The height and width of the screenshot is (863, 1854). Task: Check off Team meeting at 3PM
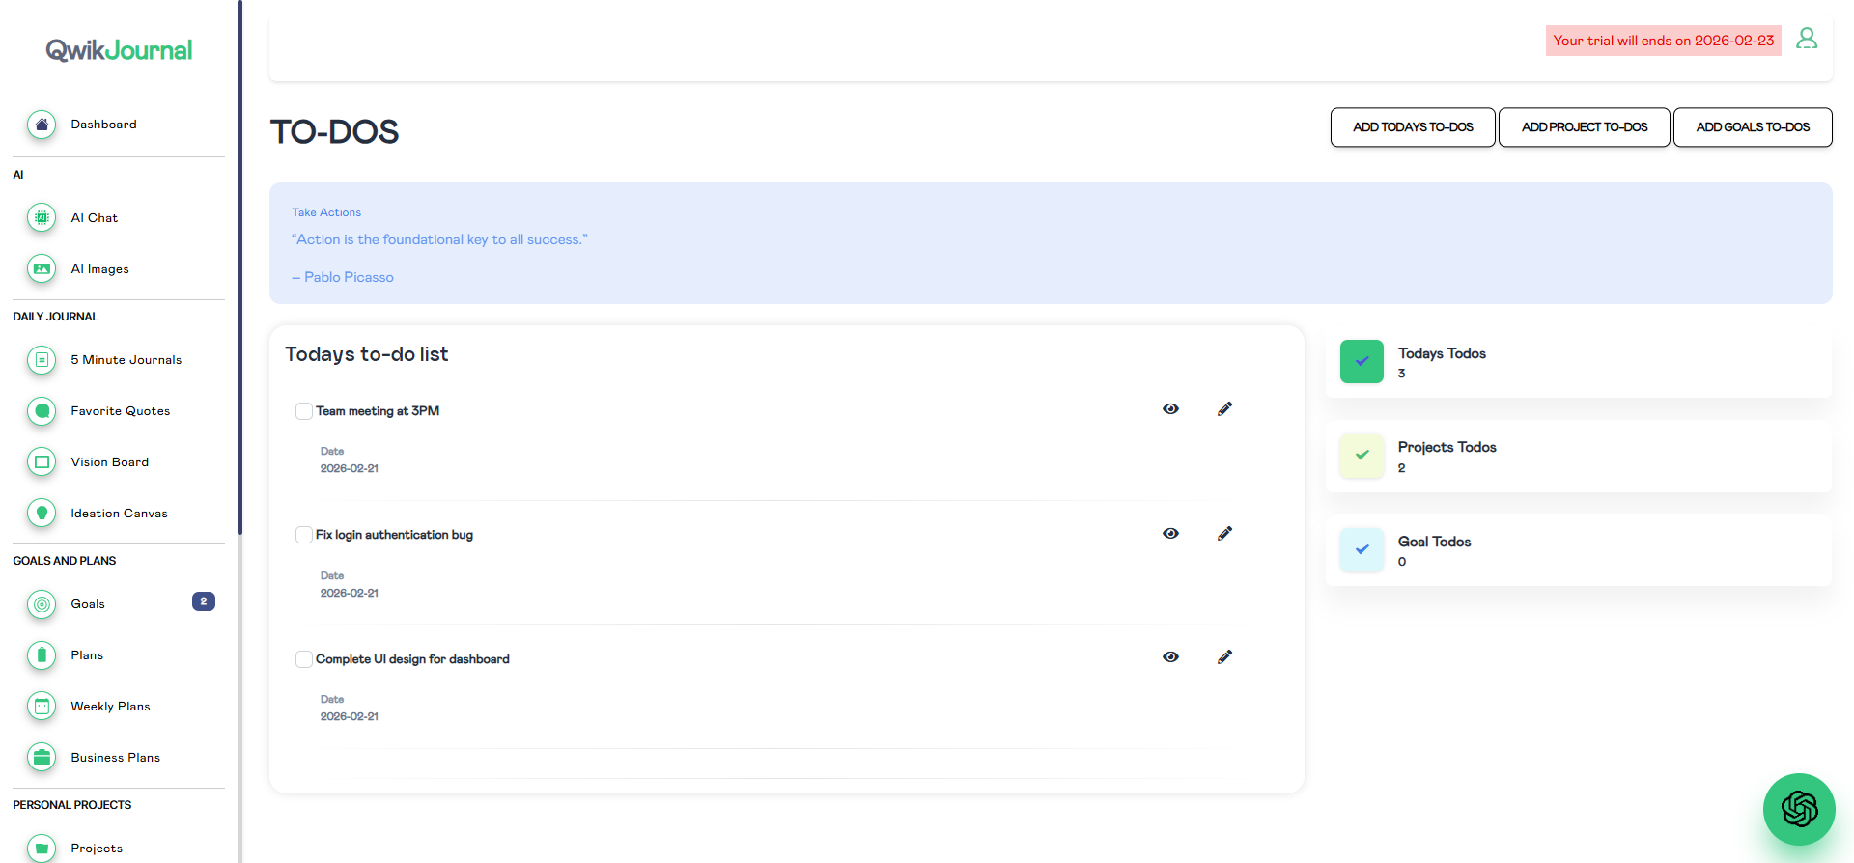304,411
